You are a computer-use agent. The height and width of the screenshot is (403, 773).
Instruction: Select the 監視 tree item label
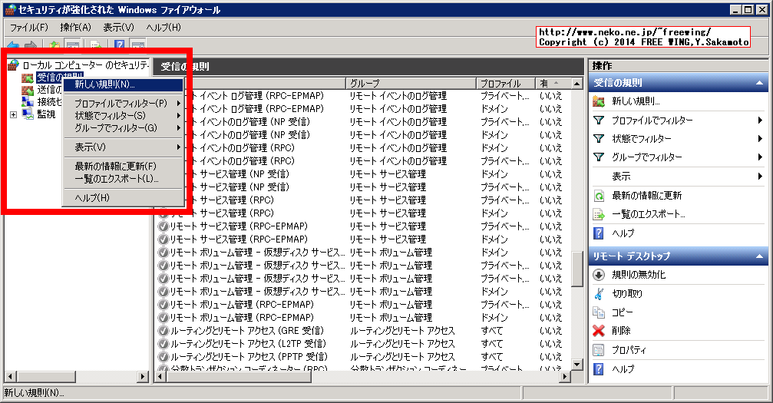pos(46,114)
